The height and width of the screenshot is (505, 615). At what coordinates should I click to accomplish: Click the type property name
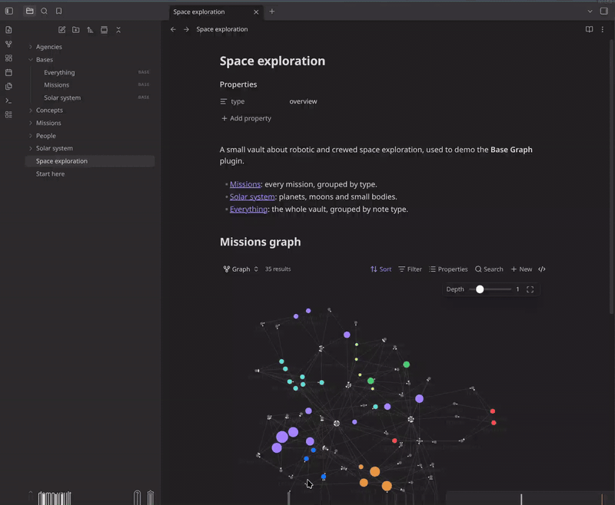point(238,101)
